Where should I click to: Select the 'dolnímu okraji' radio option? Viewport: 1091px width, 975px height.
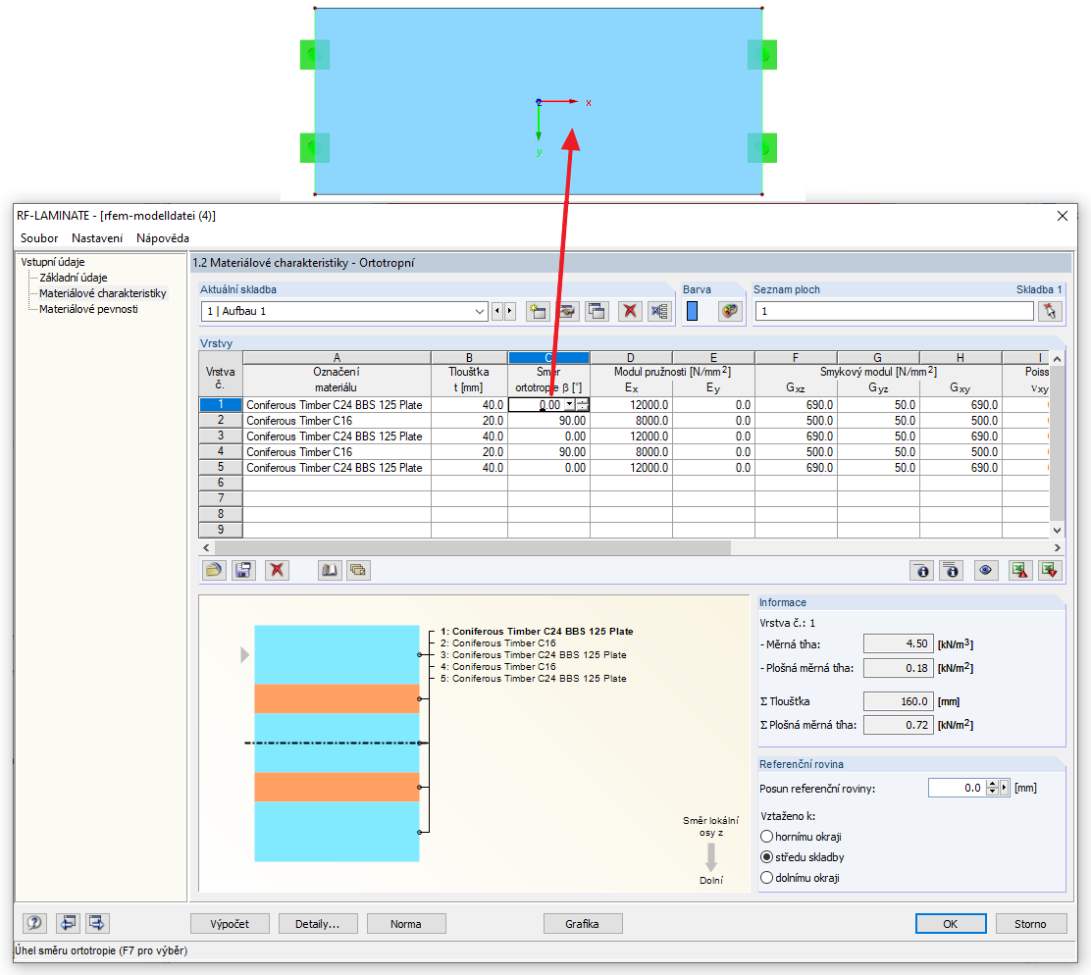(x=767, y=878)
